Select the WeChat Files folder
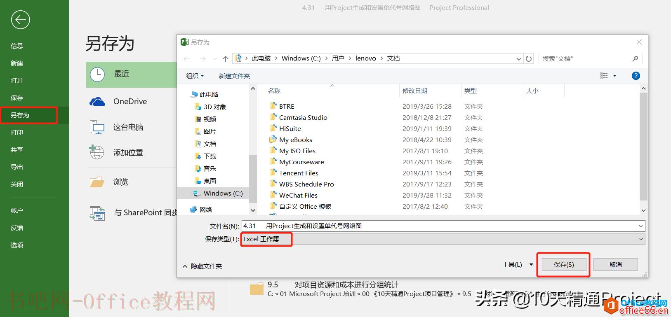This screenshot has width=671, height=317. click(x=298, y=195)
